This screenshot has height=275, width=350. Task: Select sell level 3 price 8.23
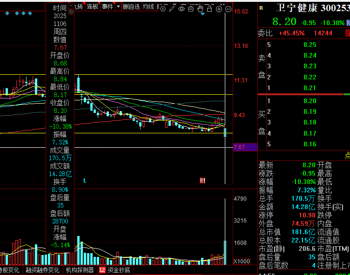click(310, 66)
